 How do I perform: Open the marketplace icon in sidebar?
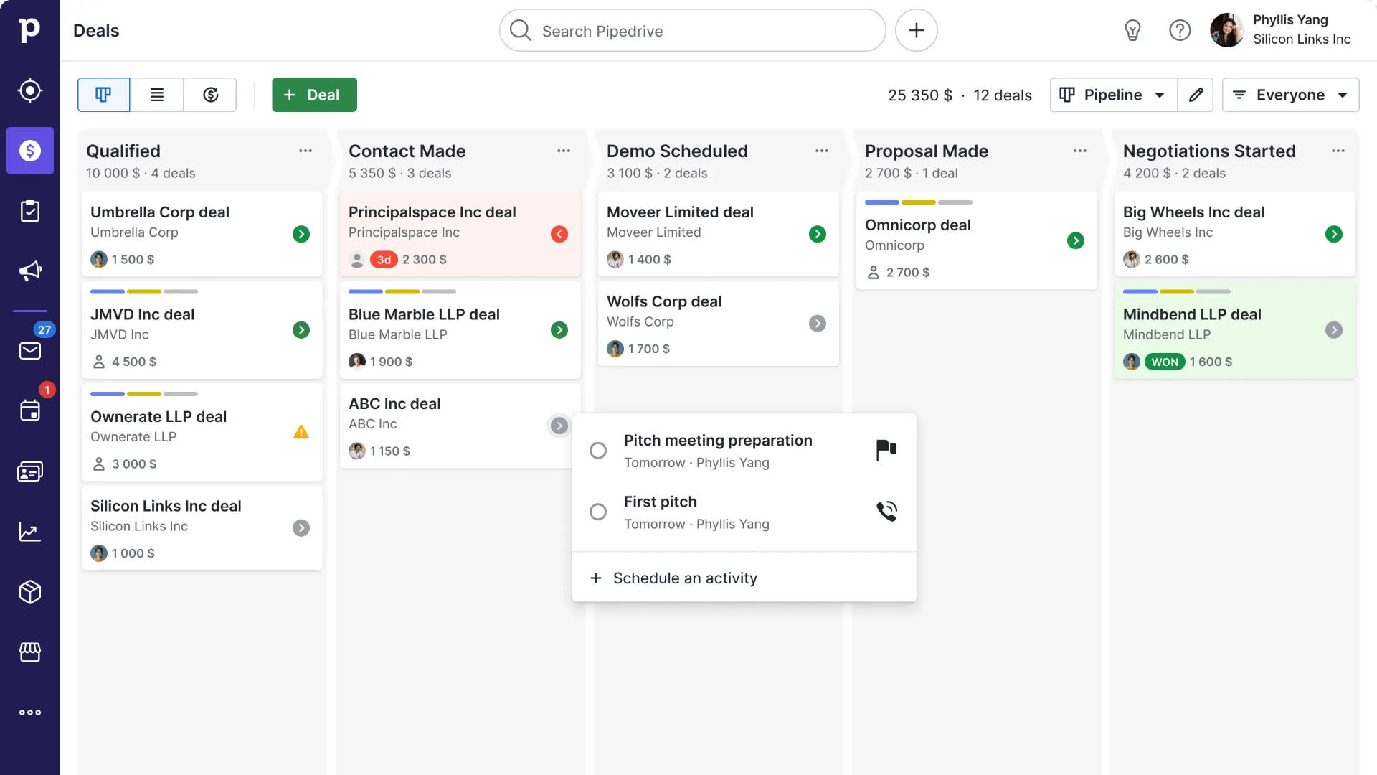[30, 652]
